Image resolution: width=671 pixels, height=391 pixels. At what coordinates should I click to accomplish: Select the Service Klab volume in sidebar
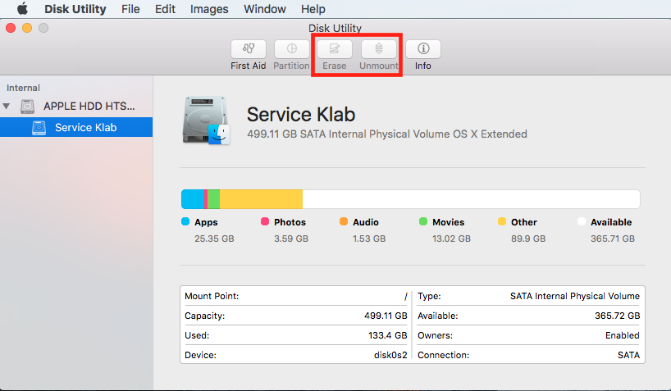[x=85, y=127]
